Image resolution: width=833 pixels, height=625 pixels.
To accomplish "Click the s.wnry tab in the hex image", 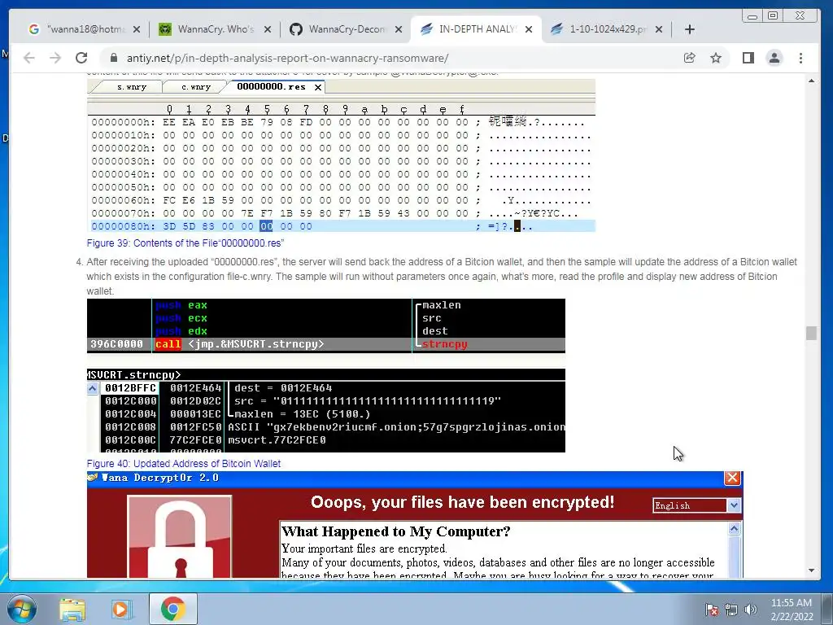I will coord(131,86).
